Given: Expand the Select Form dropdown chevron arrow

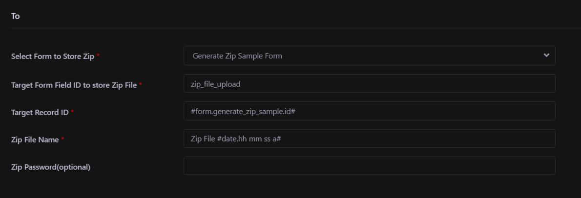Looking at the screenshot, I should click(x=546, y=56).
